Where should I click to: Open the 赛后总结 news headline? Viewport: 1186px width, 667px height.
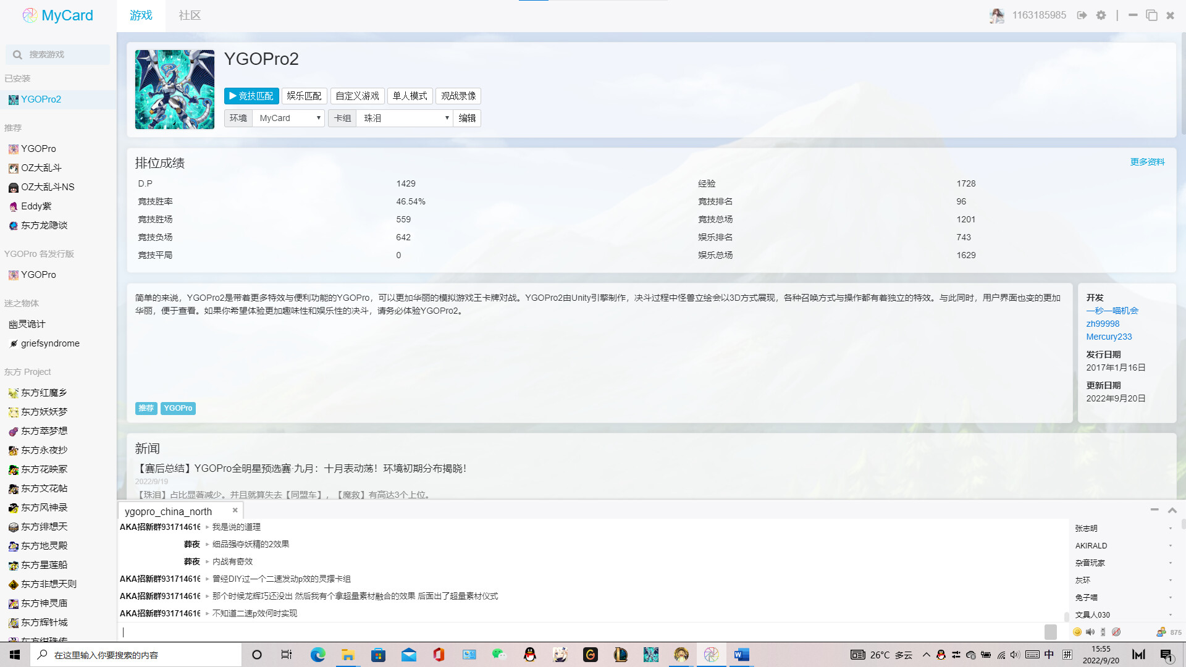301,468
